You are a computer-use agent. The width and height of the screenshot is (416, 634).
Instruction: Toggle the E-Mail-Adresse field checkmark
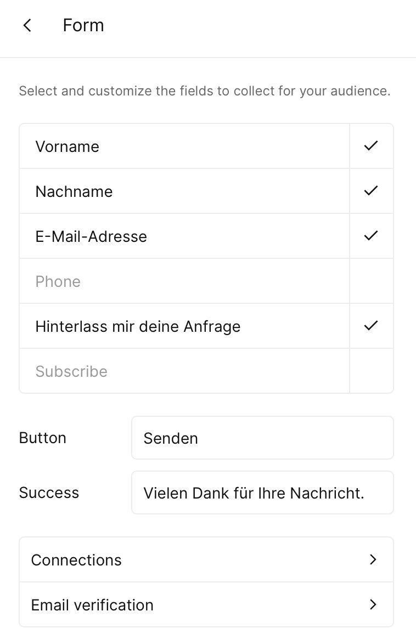click(x=372, y=236)
